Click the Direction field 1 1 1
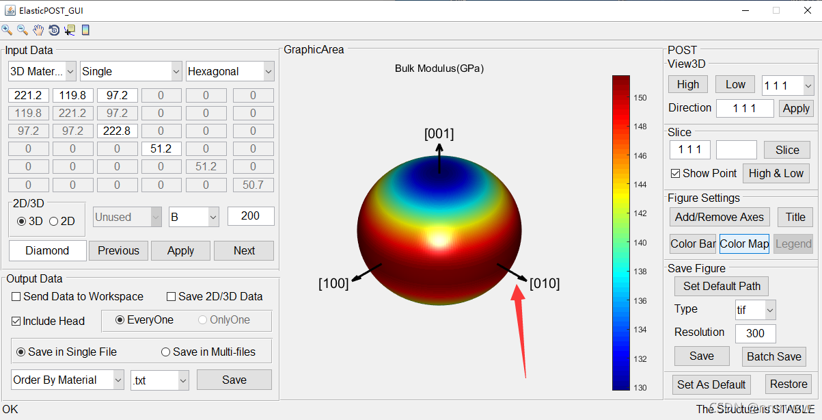This screenshot has height=420, width=822. (x=745, y=108)
